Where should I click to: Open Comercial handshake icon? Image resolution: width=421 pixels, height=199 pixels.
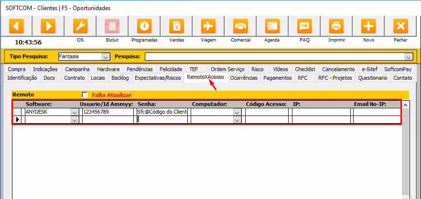pos(240,26)
